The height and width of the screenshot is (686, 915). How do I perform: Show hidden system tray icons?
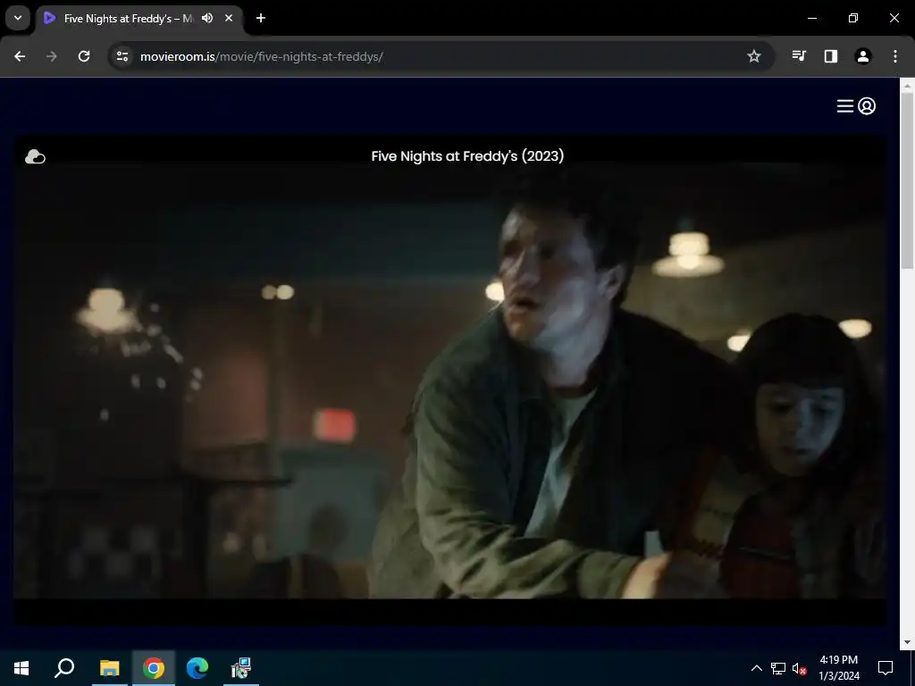pyautogui.click(x=756, y=668)
